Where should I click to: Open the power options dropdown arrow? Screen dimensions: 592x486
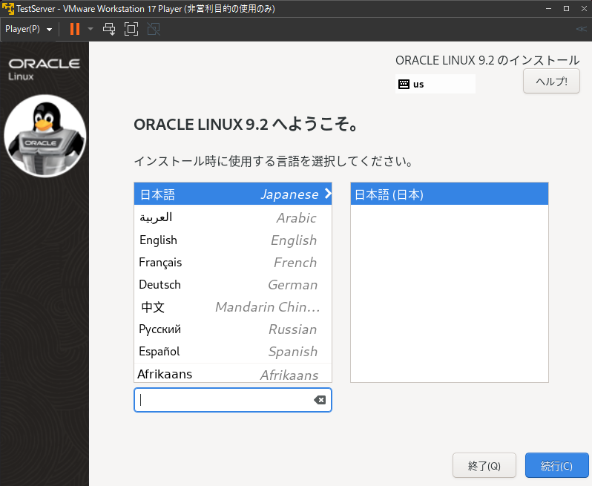point(91,29)
